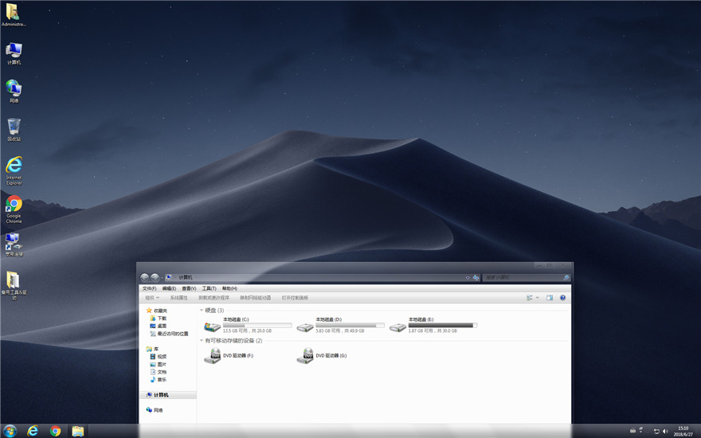701x438 pixels.
Task: Select 计算机 in navigation pane
Action: (168, 395)
